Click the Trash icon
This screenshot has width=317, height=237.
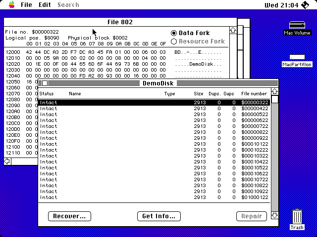tap(297, 216)
